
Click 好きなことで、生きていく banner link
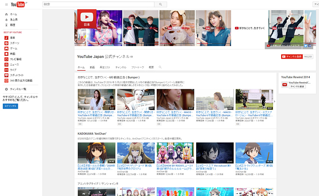tap(250, 28)
